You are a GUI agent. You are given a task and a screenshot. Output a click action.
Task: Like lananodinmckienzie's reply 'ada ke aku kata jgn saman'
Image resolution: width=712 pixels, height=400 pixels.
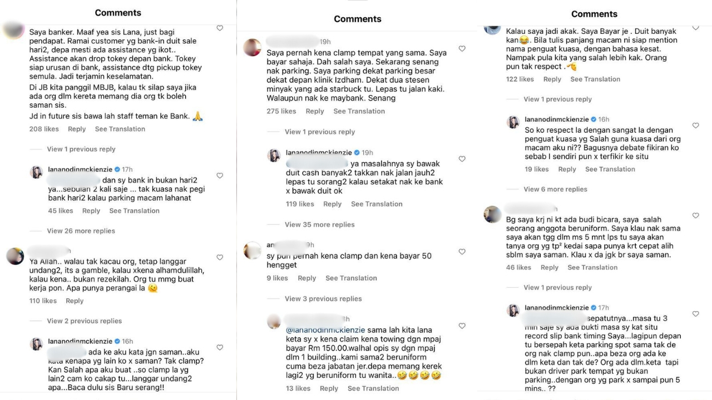coord(220,348)
